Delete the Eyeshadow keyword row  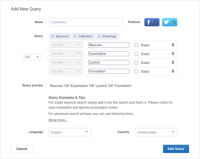coord(173,53)
